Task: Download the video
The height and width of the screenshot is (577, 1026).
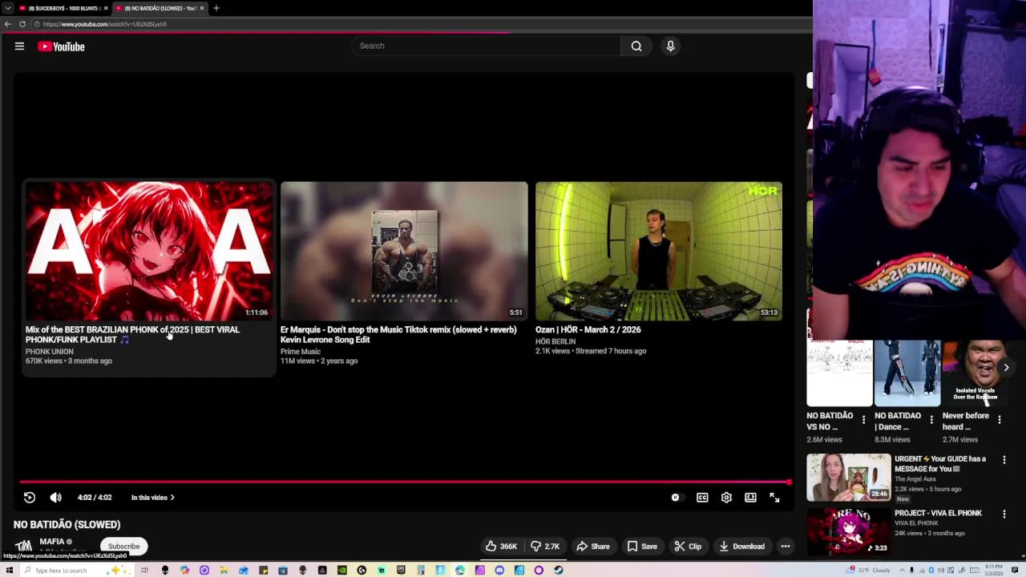Action: [741, 547]
